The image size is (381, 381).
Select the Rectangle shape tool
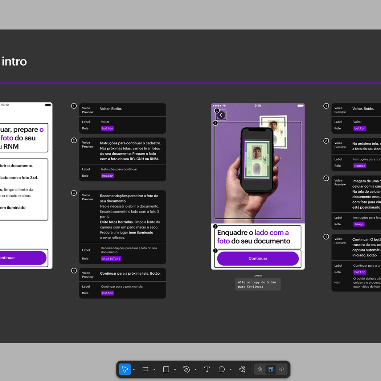tap(166, 369)
